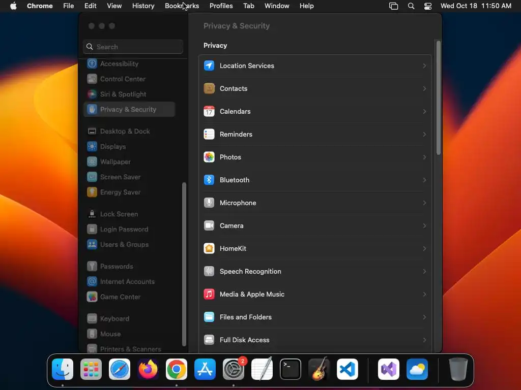
Task: Select Siri & Spotlight in the sidebar
Action: coord(129,94)
